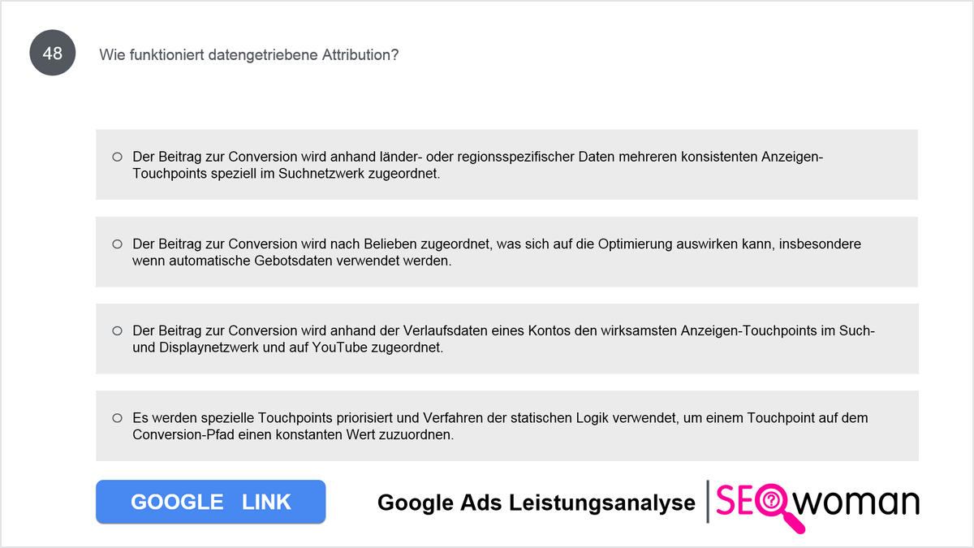Mark radio for 'statischen Logik' answer
The image size is (974, 548).
[x=117, y=418]
